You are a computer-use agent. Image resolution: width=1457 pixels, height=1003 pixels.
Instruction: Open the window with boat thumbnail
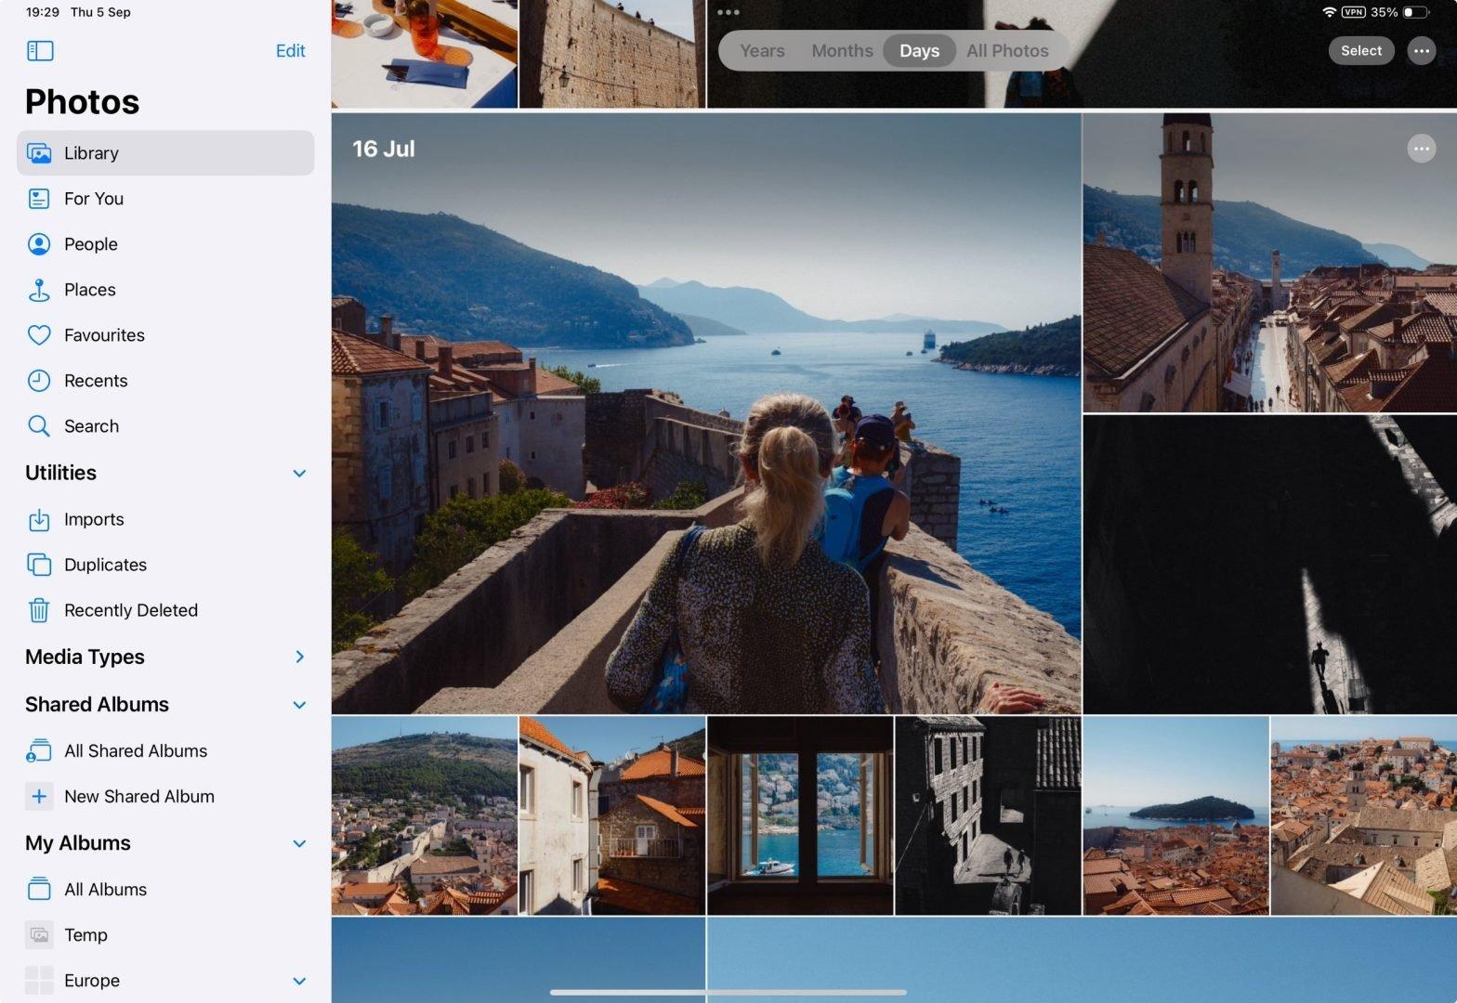pyautogui.click(x=800, y=815)
